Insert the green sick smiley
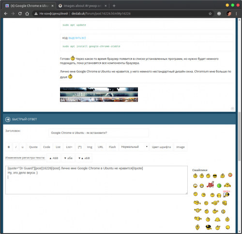This screenshot has width=242, height=234. click(219, 186)
